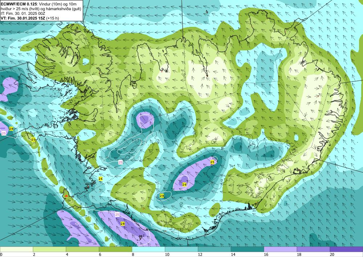The image size is (363, 257).
Task: Pick the 6–8 m/s olive green legend swatch
Action: pos(115,249)
